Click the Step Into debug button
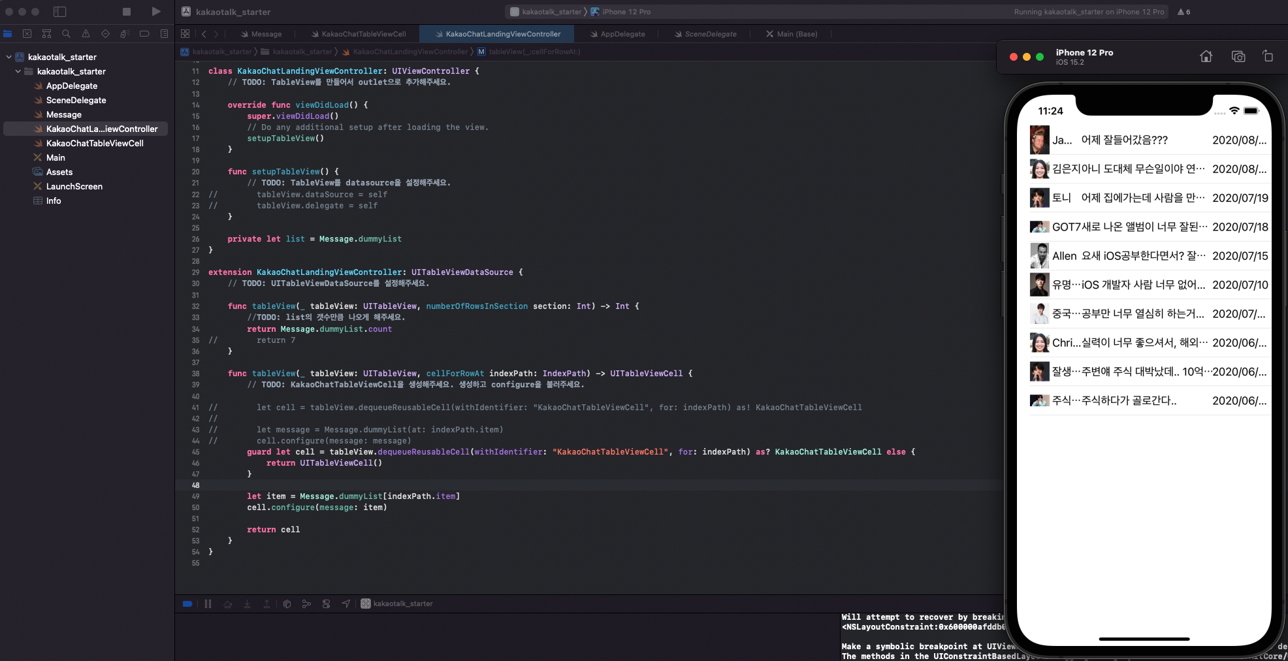The height and width of the screenshot is (661, 1288). 247,604
